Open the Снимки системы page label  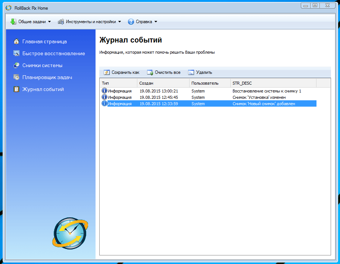[42, 65]
